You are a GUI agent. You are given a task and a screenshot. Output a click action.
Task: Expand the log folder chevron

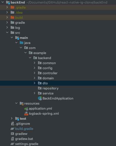(x=7, y=27)
